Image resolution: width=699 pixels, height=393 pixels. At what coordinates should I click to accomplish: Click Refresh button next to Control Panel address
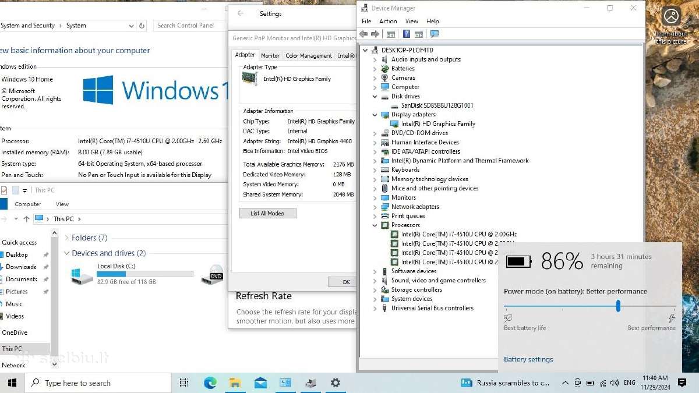click(142, 26)
